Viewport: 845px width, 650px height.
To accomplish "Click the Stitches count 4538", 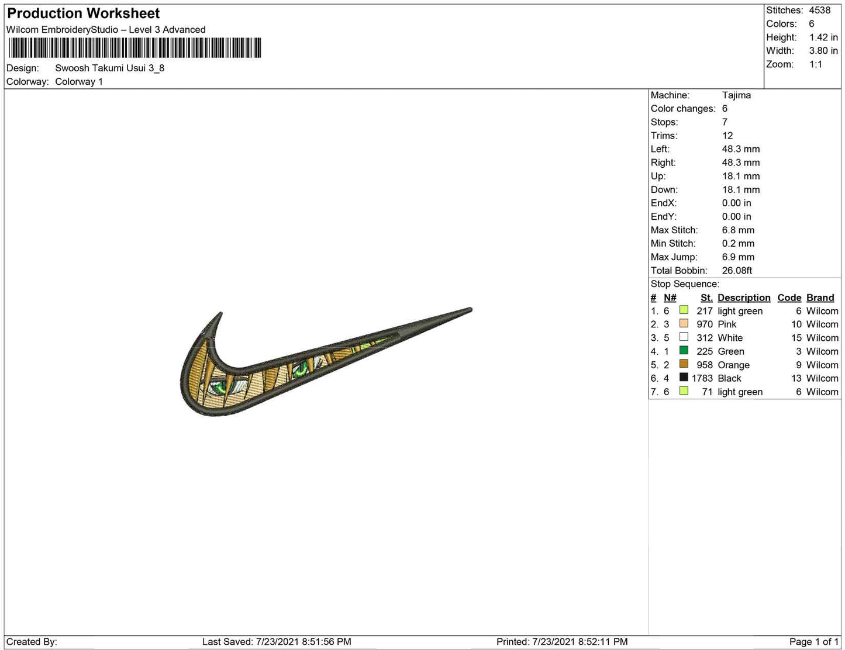I will tap(819, 11).
